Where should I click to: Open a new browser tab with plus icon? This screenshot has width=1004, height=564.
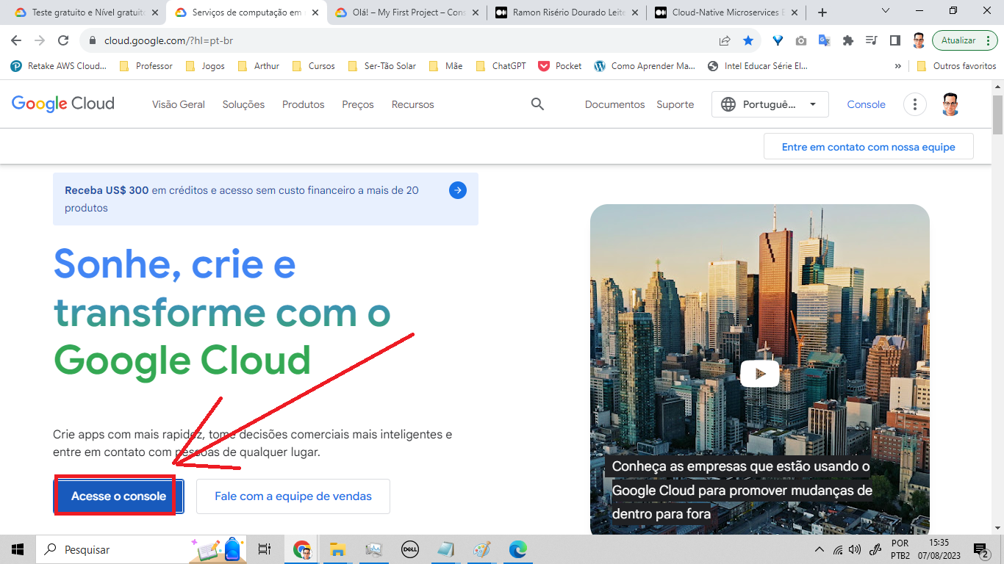822,12
